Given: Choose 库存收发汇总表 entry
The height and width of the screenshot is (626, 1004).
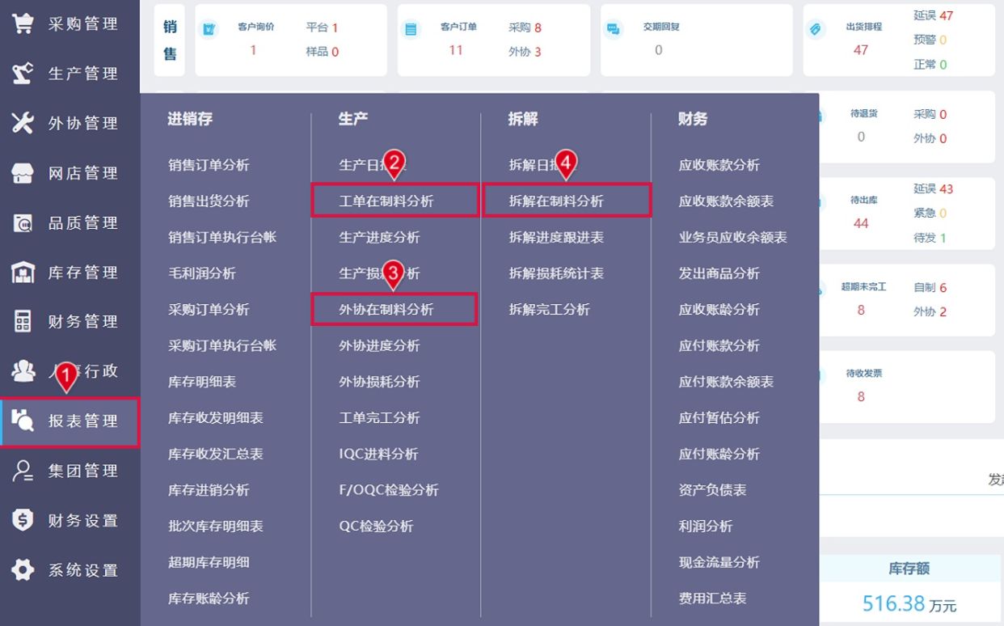Looking at the screenshot, I should point(216,454).
